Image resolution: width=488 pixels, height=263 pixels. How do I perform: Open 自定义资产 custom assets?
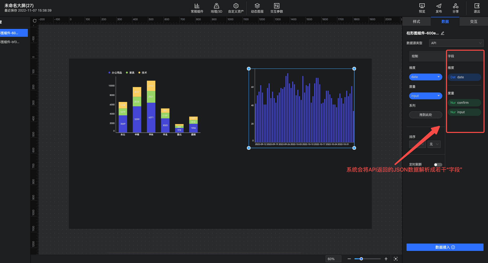(x=236, y=6)
